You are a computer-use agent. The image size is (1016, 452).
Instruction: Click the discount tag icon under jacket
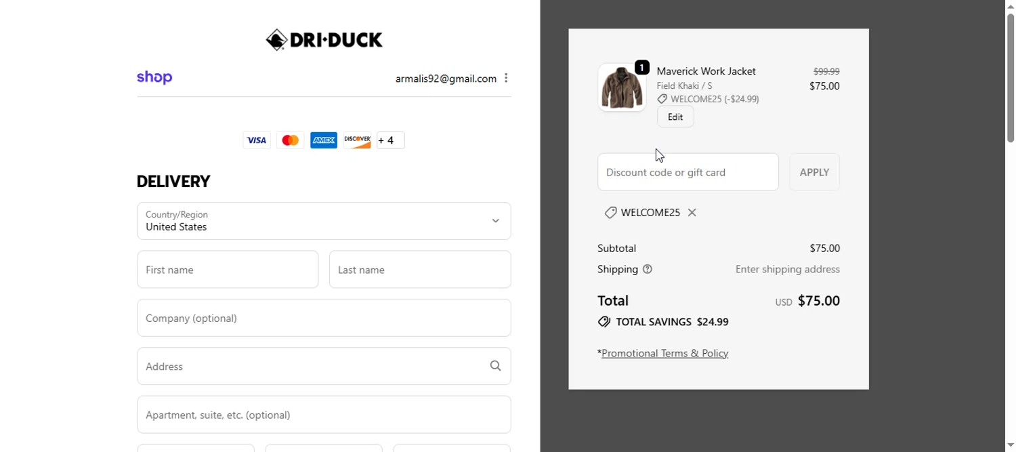point(662,99)
